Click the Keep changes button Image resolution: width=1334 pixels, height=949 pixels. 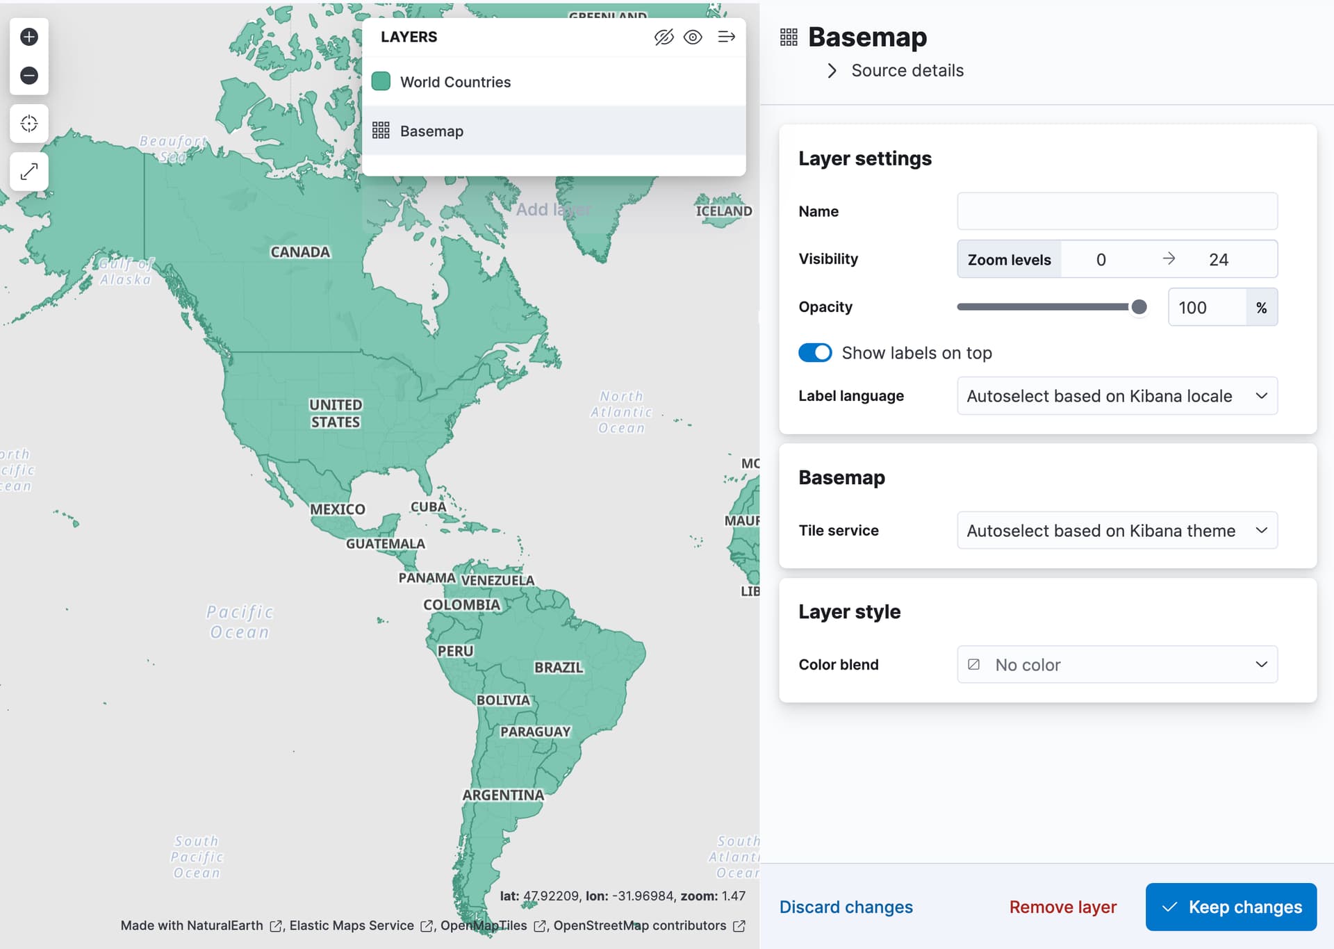[1230, 907]
